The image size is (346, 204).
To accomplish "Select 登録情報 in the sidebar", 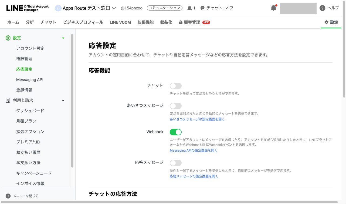I will 24,90.
